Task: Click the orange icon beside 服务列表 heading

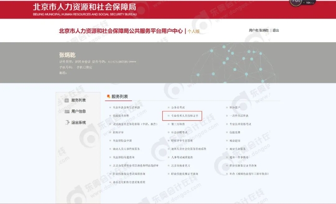Action: click(x=108, y=96)
